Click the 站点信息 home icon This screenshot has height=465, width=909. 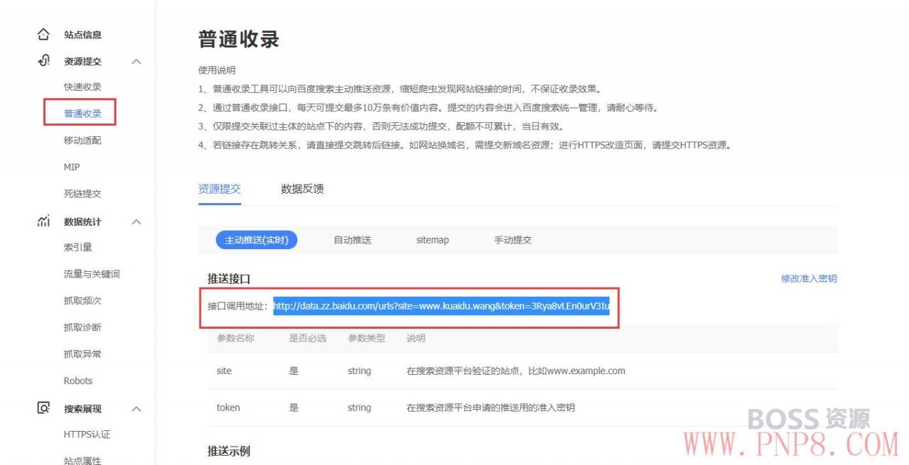pos(44,34)
